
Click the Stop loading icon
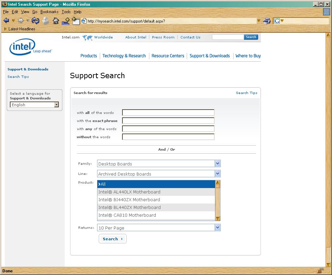point(46,21)
